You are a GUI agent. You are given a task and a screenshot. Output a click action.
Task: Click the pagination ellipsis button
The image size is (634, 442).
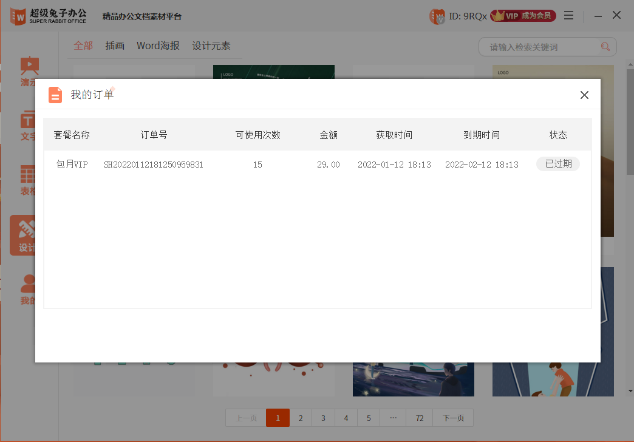coord(393,418)
